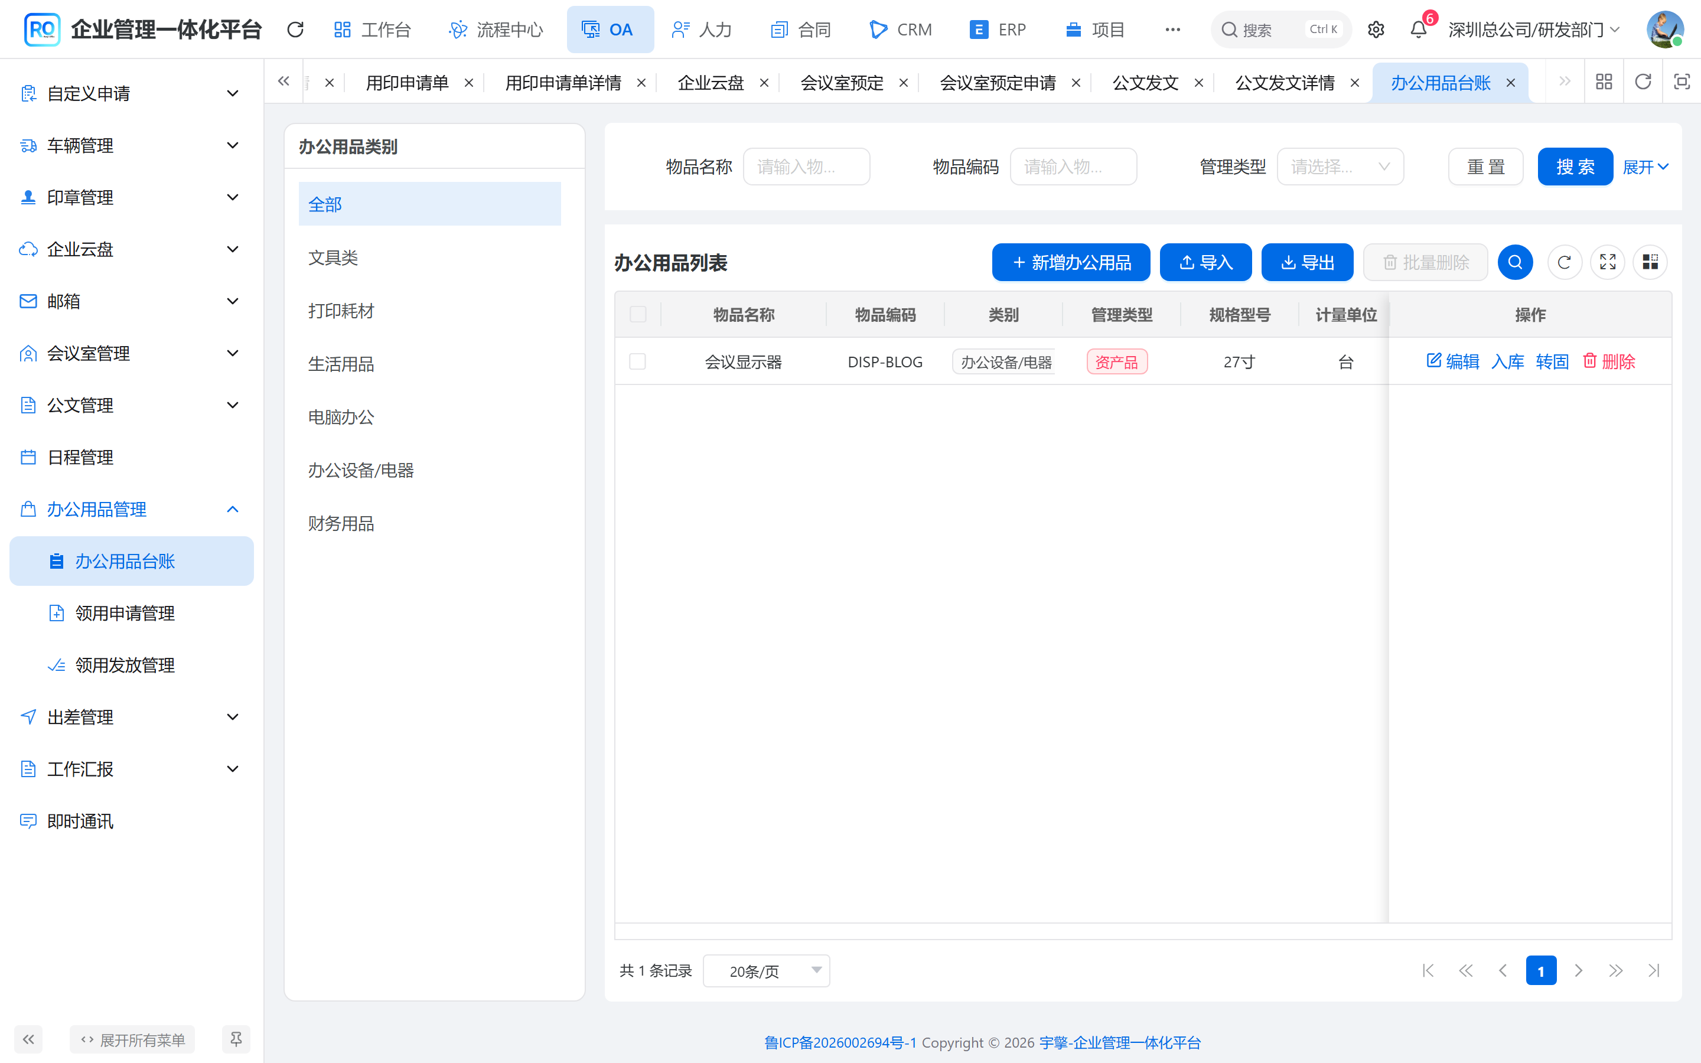Go to last page pagination icon
The width and height of the screenshot is (1701, 1063).
pyautogui.click(x=1654, y=971)
